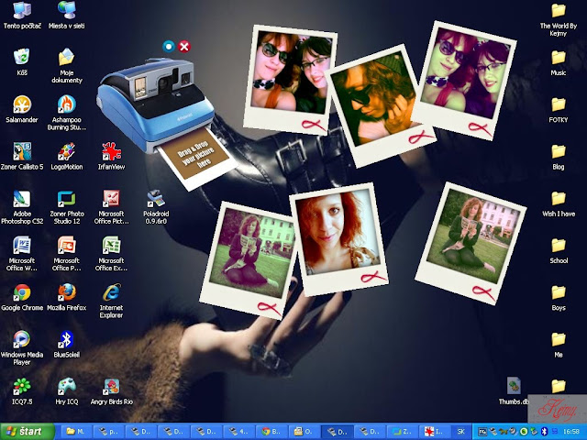
Task: Switch to the IrfanView 'I..' taskbar button
Action: click(x=434, y=432)
